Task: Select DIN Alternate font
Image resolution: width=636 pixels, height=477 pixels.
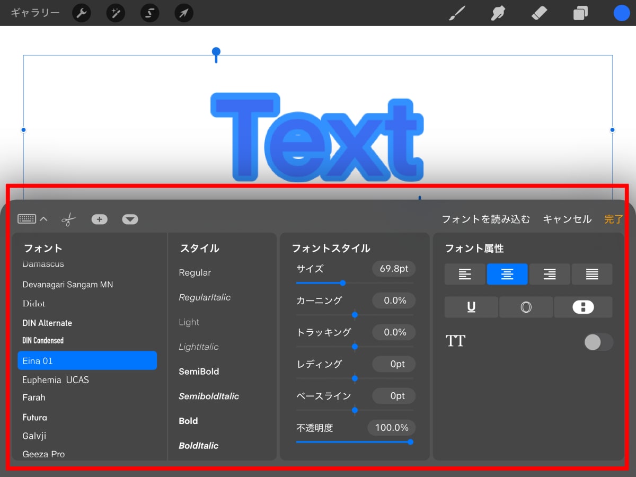Action: click(47, 323)
